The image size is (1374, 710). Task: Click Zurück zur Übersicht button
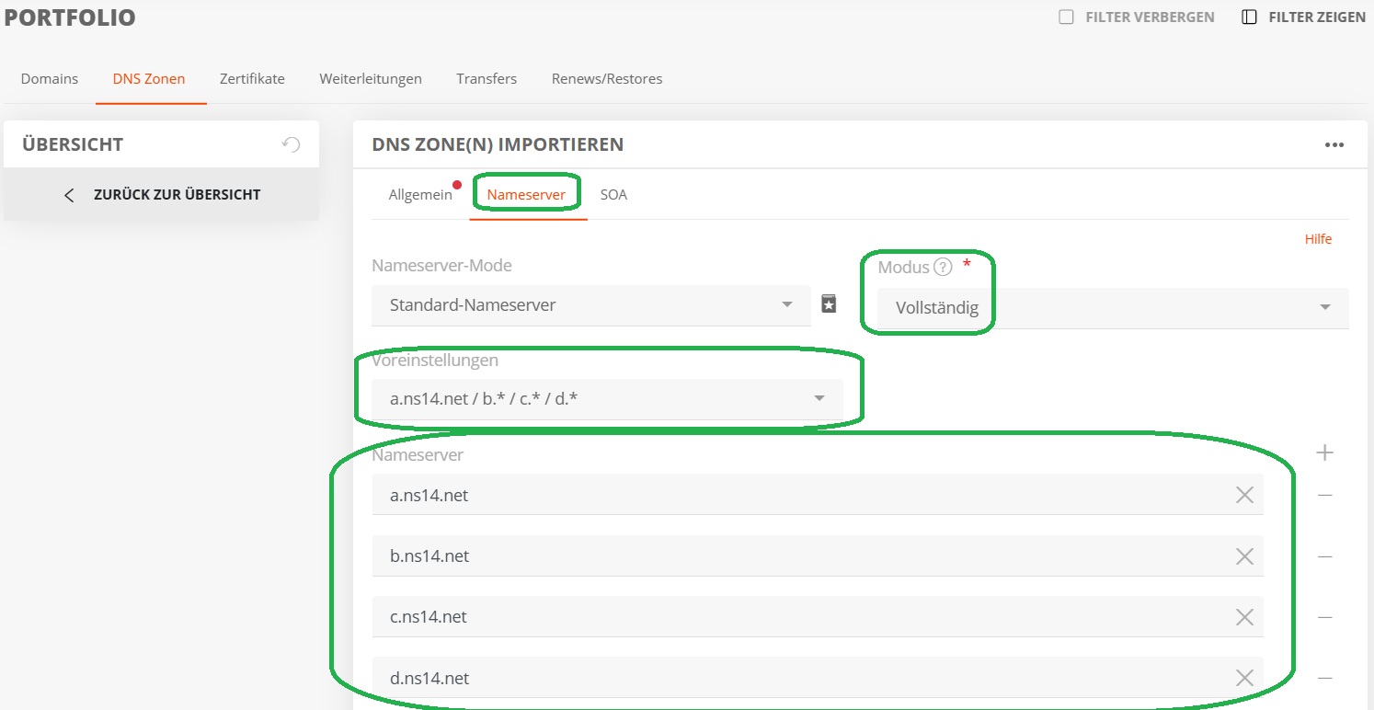pos(162,195)
